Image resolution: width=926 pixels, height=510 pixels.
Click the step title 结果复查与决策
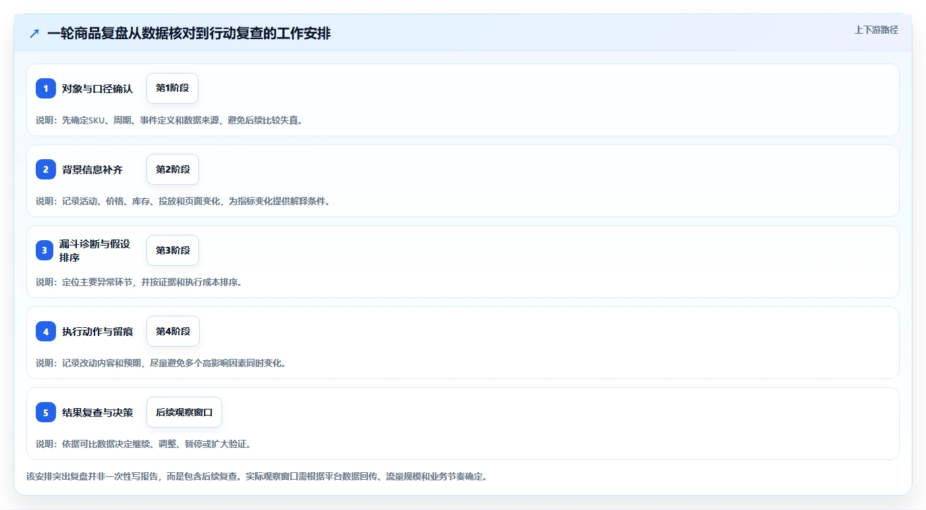tap(97, 412)
